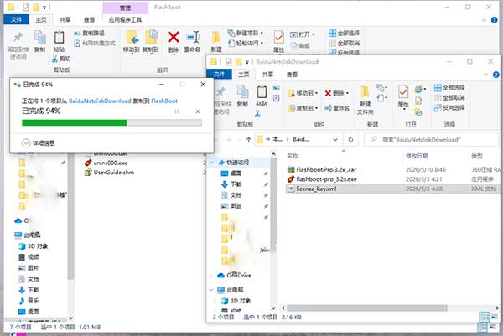Image resolution: width=503 pixels, height=336 pixels.
Task: Click 全部选择 in BaiduNetdiskDownload window
Action: tap(449, 87)
